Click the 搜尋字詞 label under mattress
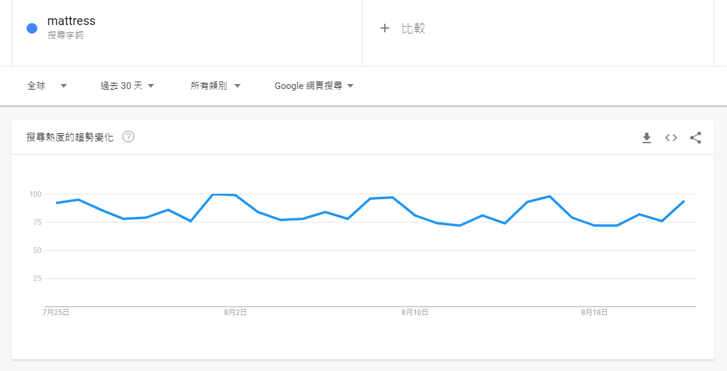Screen dimensions: 727x371 click(x=65, y=35)
